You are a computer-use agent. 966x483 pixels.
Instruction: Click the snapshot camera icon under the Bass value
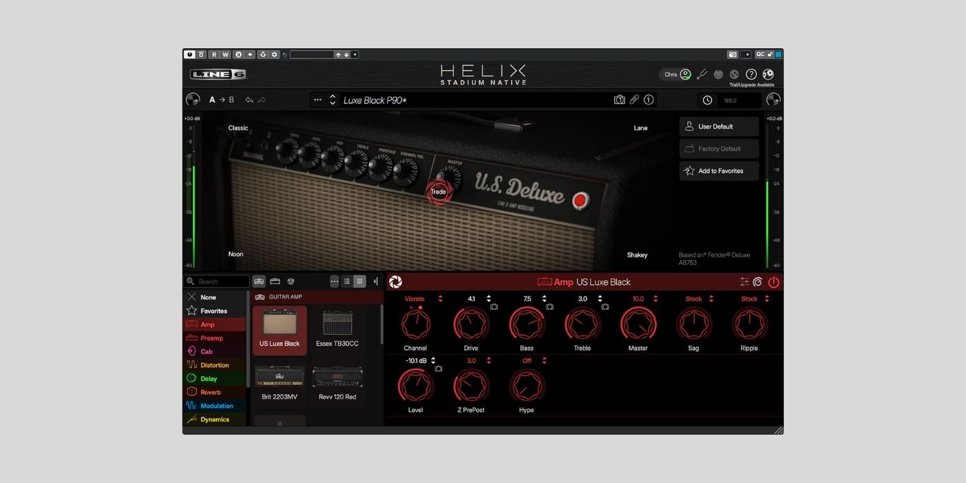549,306
